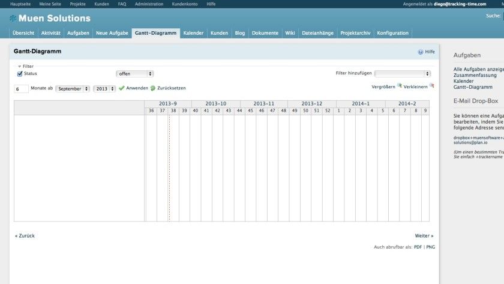Toggle the Status filter checkbox
This screenshot has width=504, height=284.
point(20,74)
